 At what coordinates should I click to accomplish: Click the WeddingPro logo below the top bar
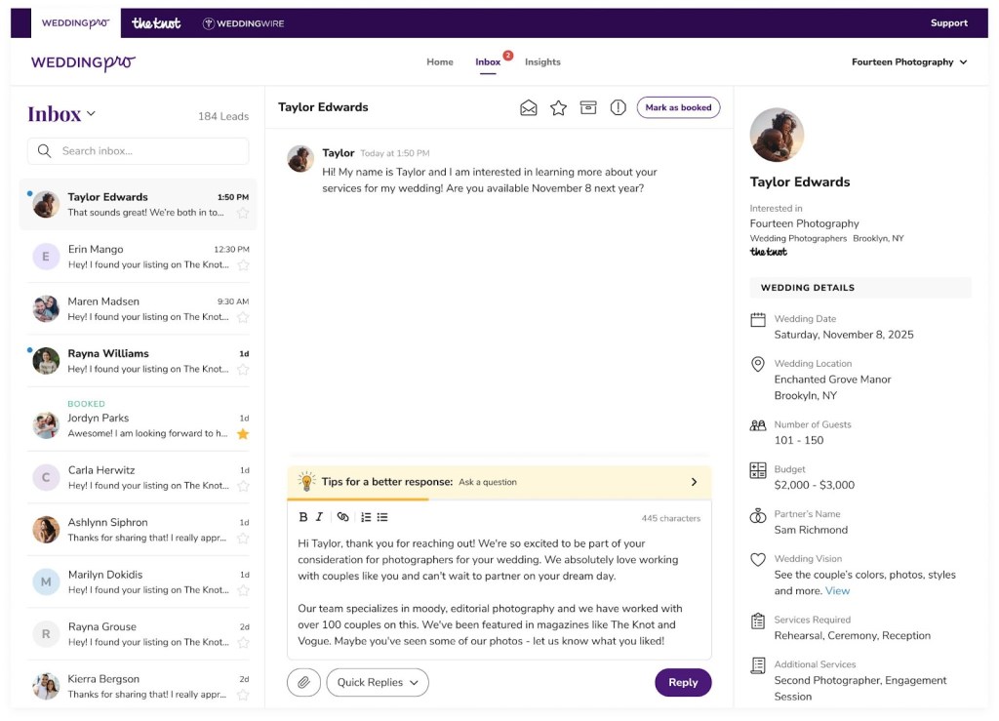pyautogui.click(x=83, y=62)
